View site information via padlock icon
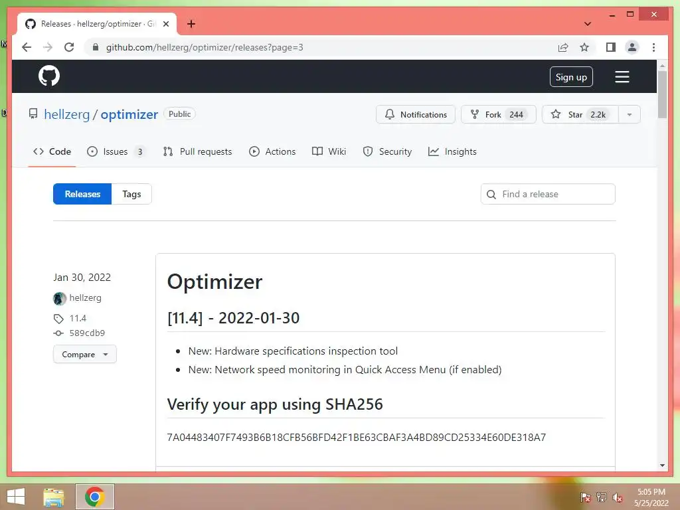 click(x=96, y=47)
